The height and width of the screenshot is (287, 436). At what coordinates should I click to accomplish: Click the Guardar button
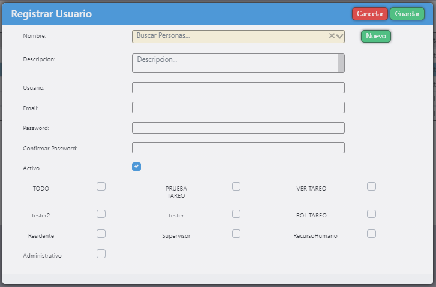tap(407, 14)
